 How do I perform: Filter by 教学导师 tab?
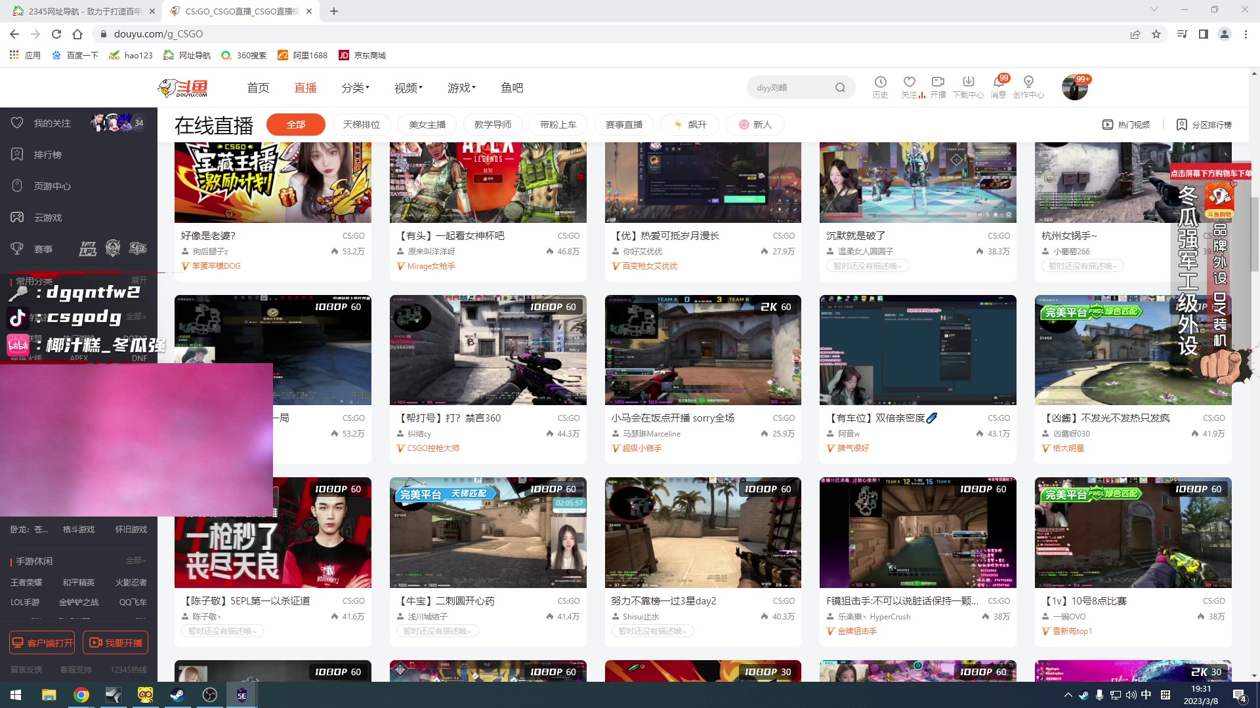[x=493, y=125]
